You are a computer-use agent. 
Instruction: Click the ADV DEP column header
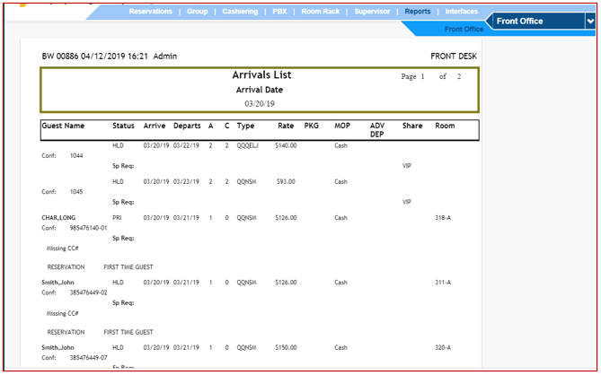point(377,130)
